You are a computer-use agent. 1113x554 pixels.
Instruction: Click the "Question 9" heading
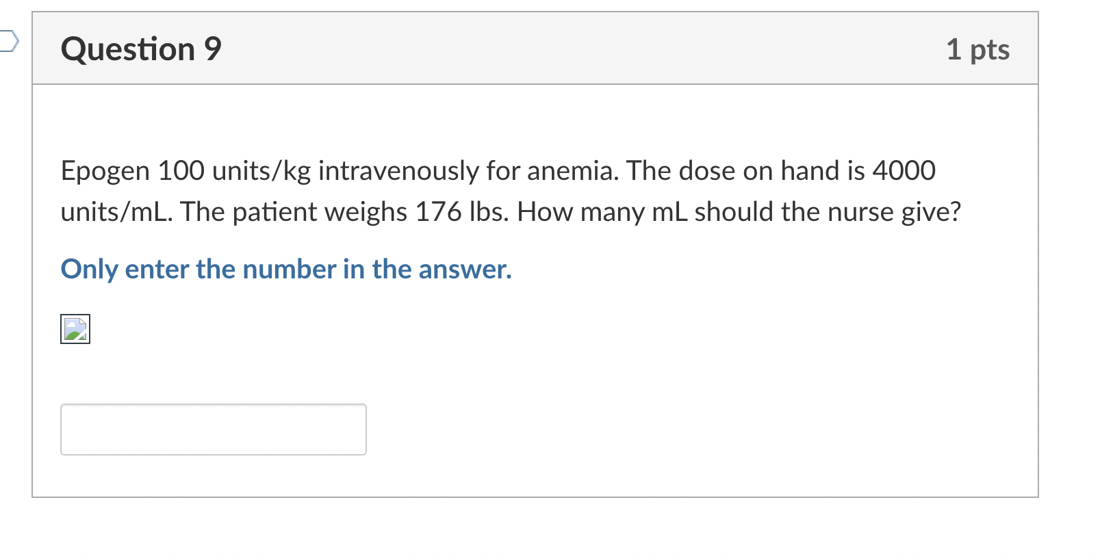point(141,49)
